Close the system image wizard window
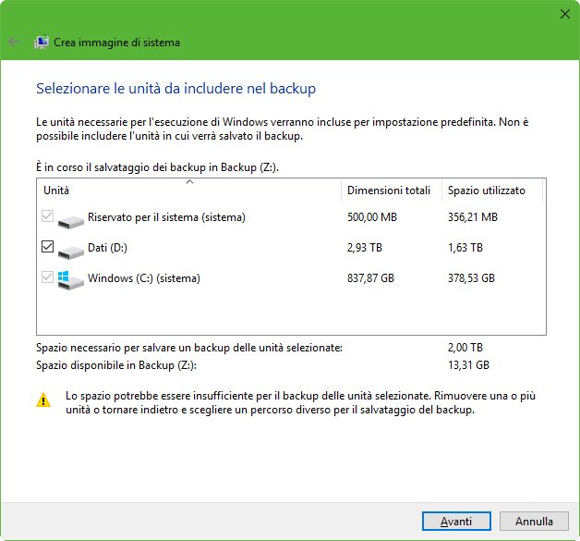 pyautogui.click(x=564, y=13)
